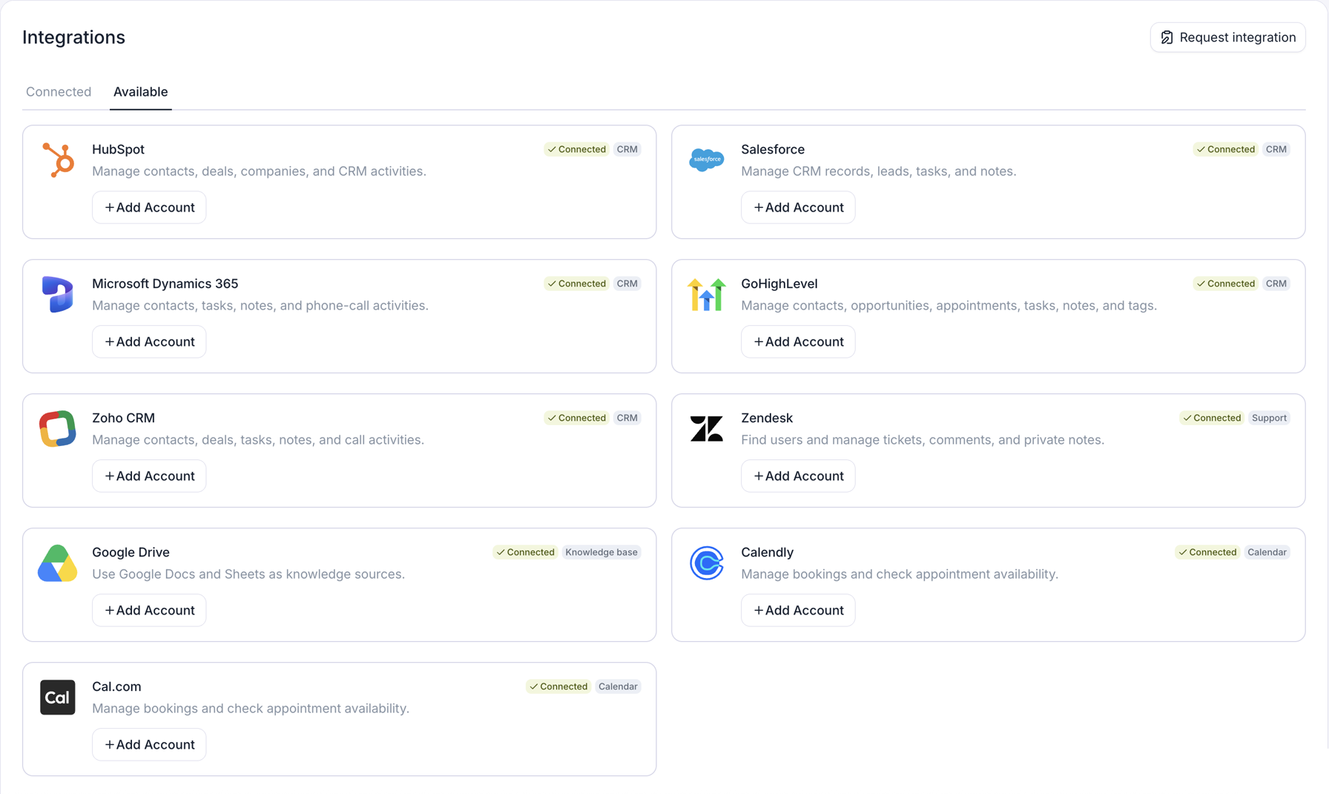Add an account for HubSpot
Screen dimensions: 1329x794
click(149, 207)
